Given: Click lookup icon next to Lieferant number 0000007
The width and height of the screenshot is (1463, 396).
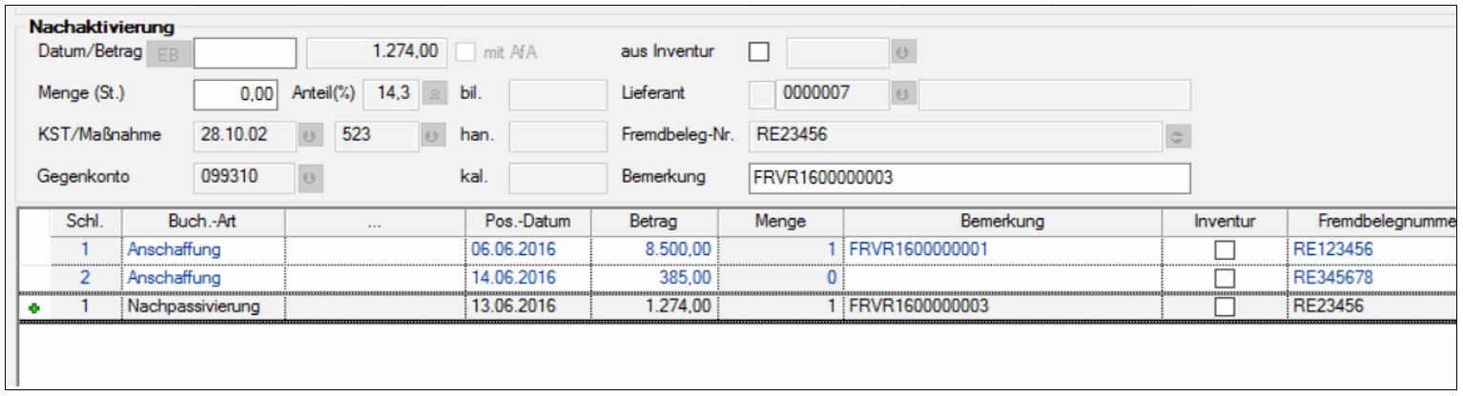Looking at the screenshot, I should pos(900,95).
